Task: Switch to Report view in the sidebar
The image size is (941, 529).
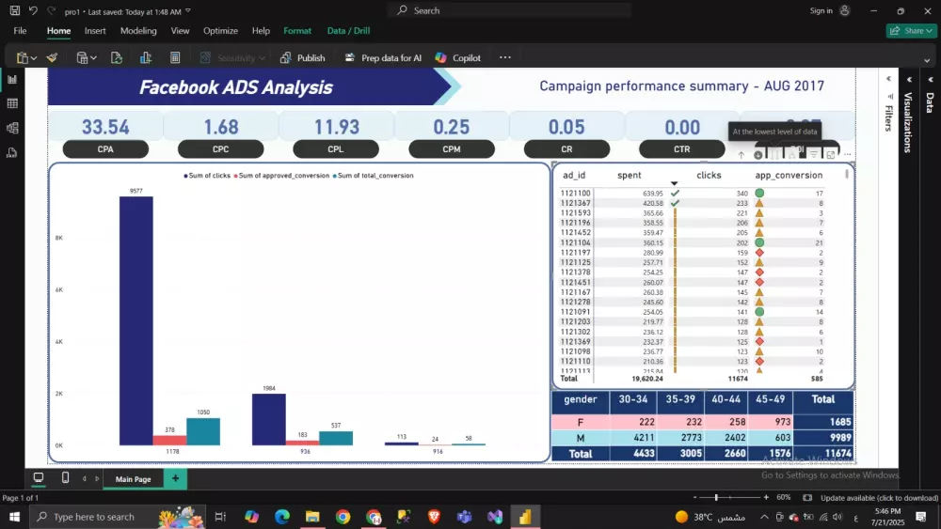Action: click(12, 79)
